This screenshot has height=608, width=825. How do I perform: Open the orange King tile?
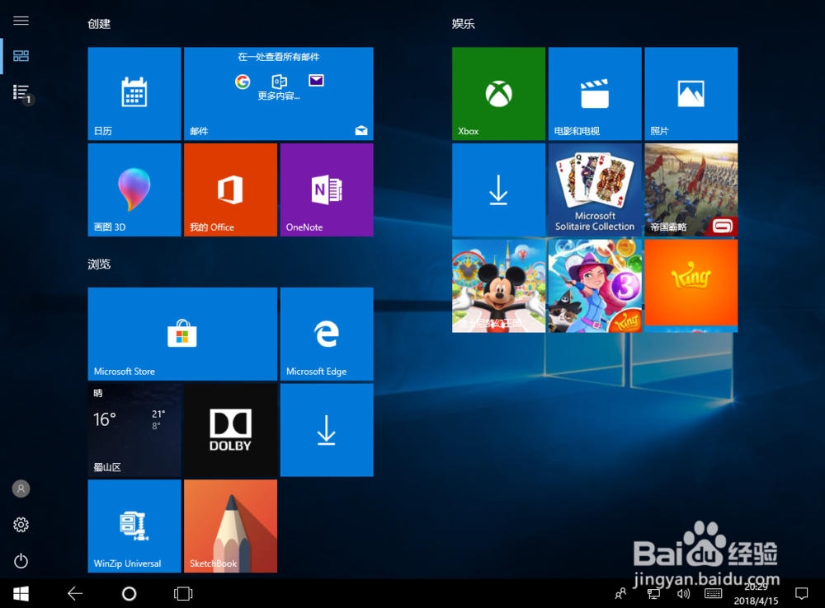pyautogui.click(x=691, y=286)
